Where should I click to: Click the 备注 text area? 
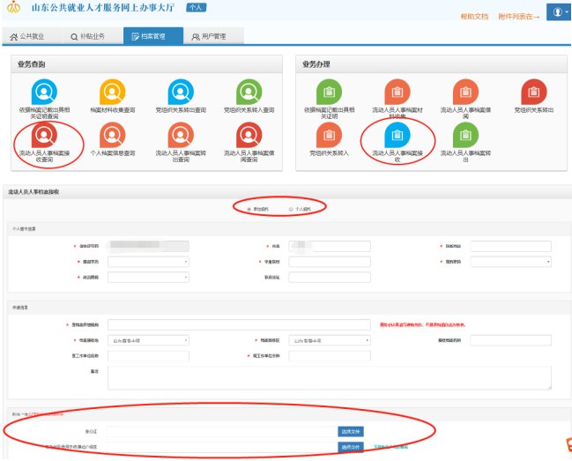point(329,377)
